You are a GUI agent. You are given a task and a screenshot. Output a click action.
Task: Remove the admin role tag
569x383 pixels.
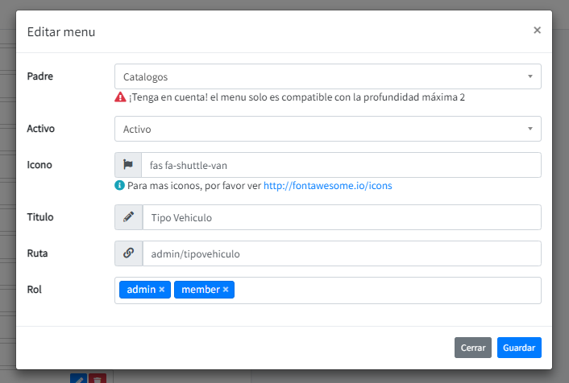(x=162, y=290)
